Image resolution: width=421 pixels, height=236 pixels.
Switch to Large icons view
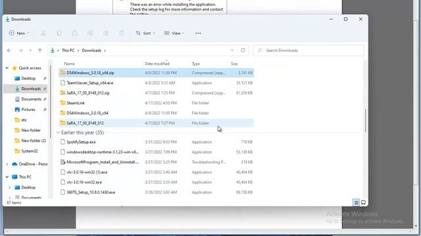(363, 203)
